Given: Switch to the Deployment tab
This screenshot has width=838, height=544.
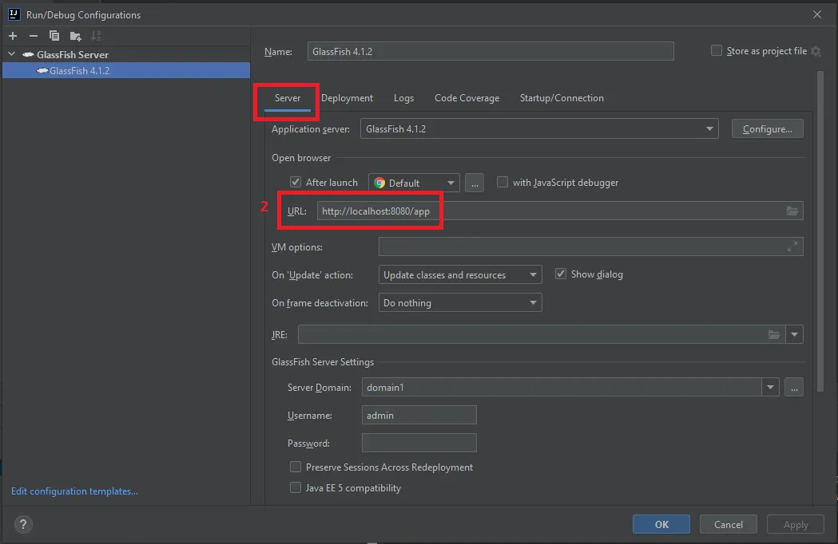Looking at the screenshot, I should (x=347, y=98).
